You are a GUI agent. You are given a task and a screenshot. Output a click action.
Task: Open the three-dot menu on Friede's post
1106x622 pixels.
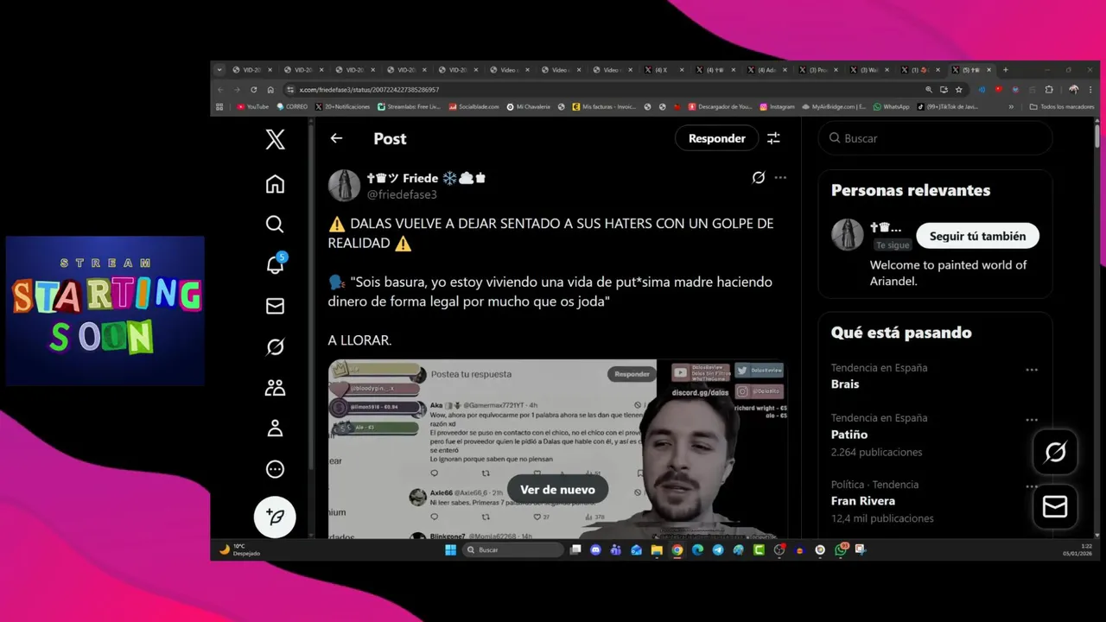click(780, 178)
